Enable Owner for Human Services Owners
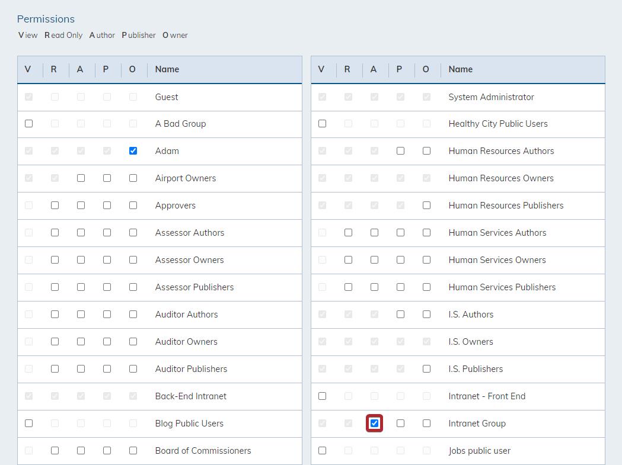Image resolution: width=622 pixels, height=465 pixels. coord(426,260)
